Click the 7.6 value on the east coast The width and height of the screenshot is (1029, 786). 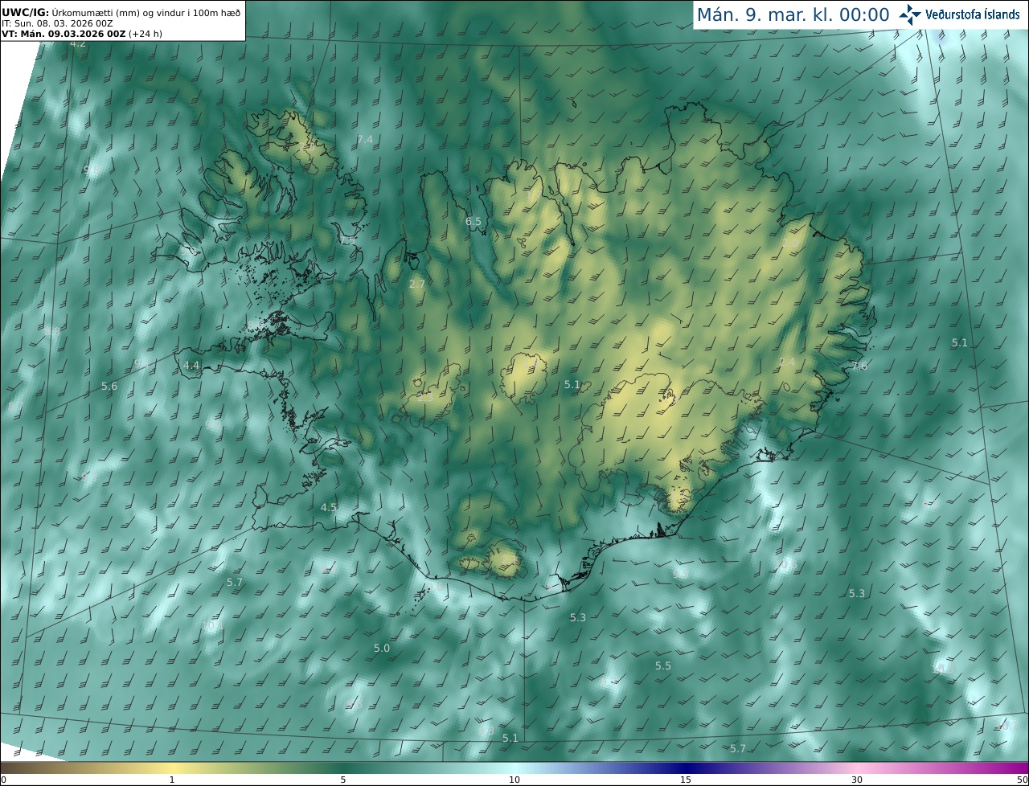pos(859,366)
